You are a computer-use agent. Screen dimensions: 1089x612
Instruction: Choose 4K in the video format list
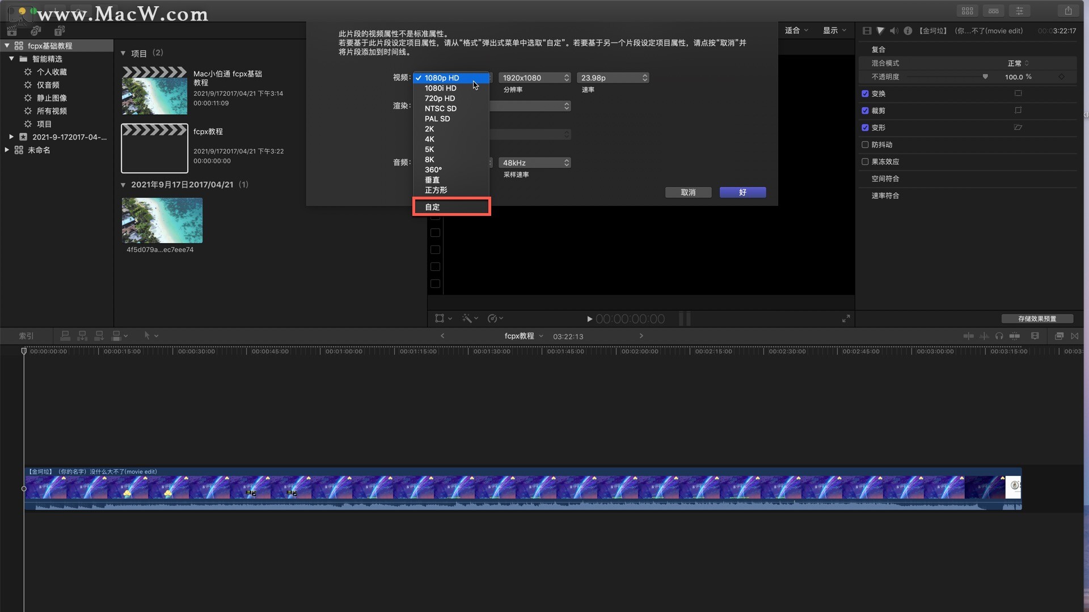[430, 139]
